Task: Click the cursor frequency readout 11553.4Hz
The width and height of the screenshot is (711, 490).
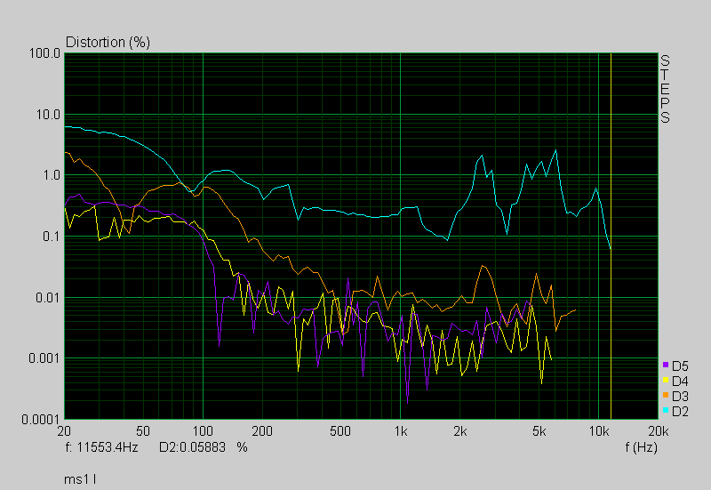Action: 108,447
